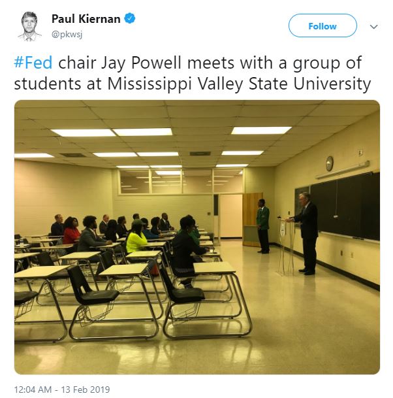The height and width of the screenshot is (398, 393).
Task: Click the empty front desk in the photo
Action: (214, 268)
